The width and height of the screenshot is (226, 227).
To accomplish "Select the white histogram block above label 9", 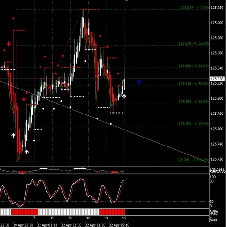I will 69,212.
